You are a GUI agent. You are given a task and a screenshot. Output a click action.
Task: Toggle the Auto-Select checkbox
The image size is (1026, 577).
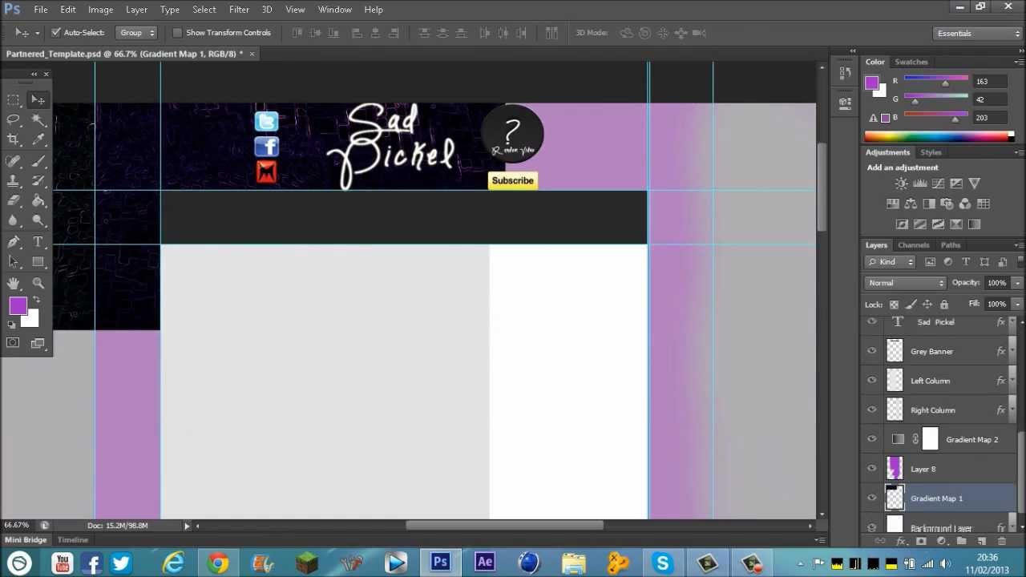pyautogui.click(x=56, y=33)
